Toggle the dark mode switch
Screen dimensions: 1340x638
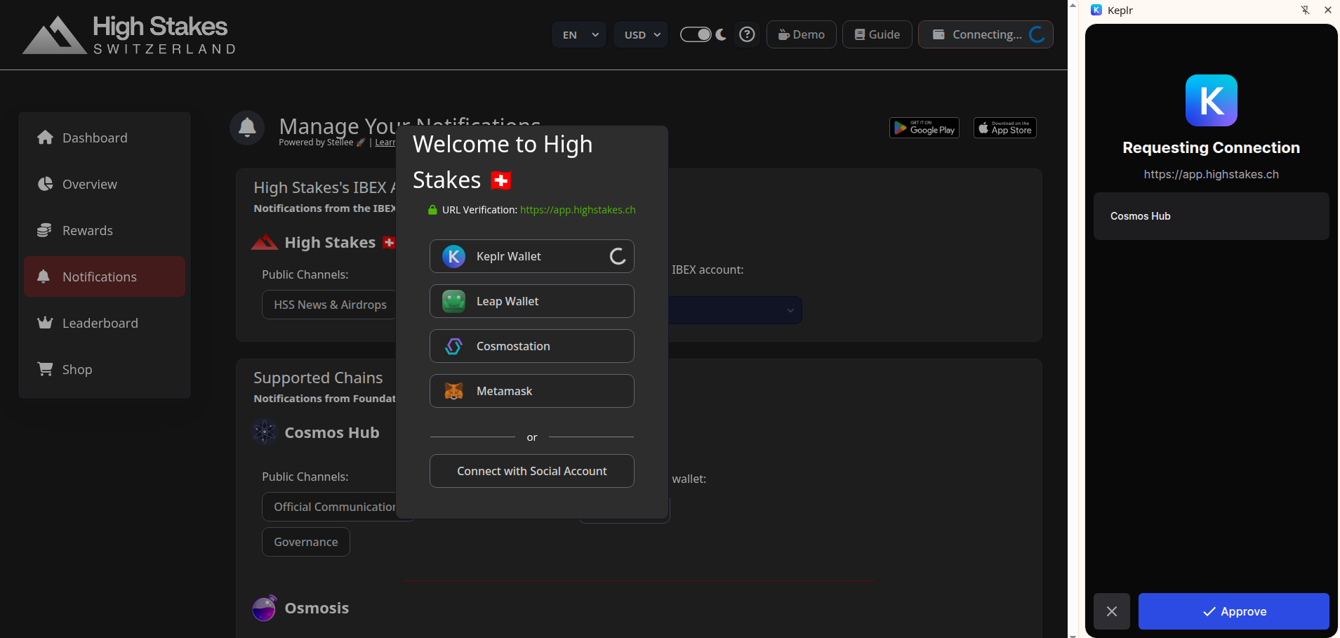click(696, 34)
